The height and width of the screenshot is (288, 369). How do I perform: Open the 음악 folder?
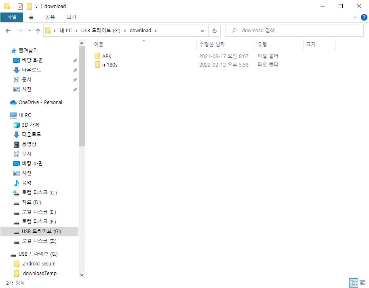26,183
